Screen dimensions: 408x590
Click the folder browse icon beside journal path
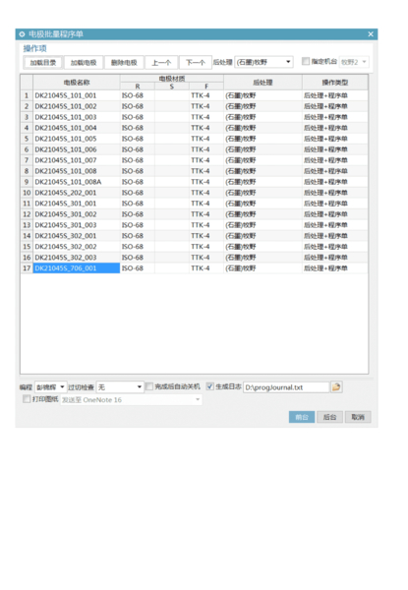click(x=336, y=386)
